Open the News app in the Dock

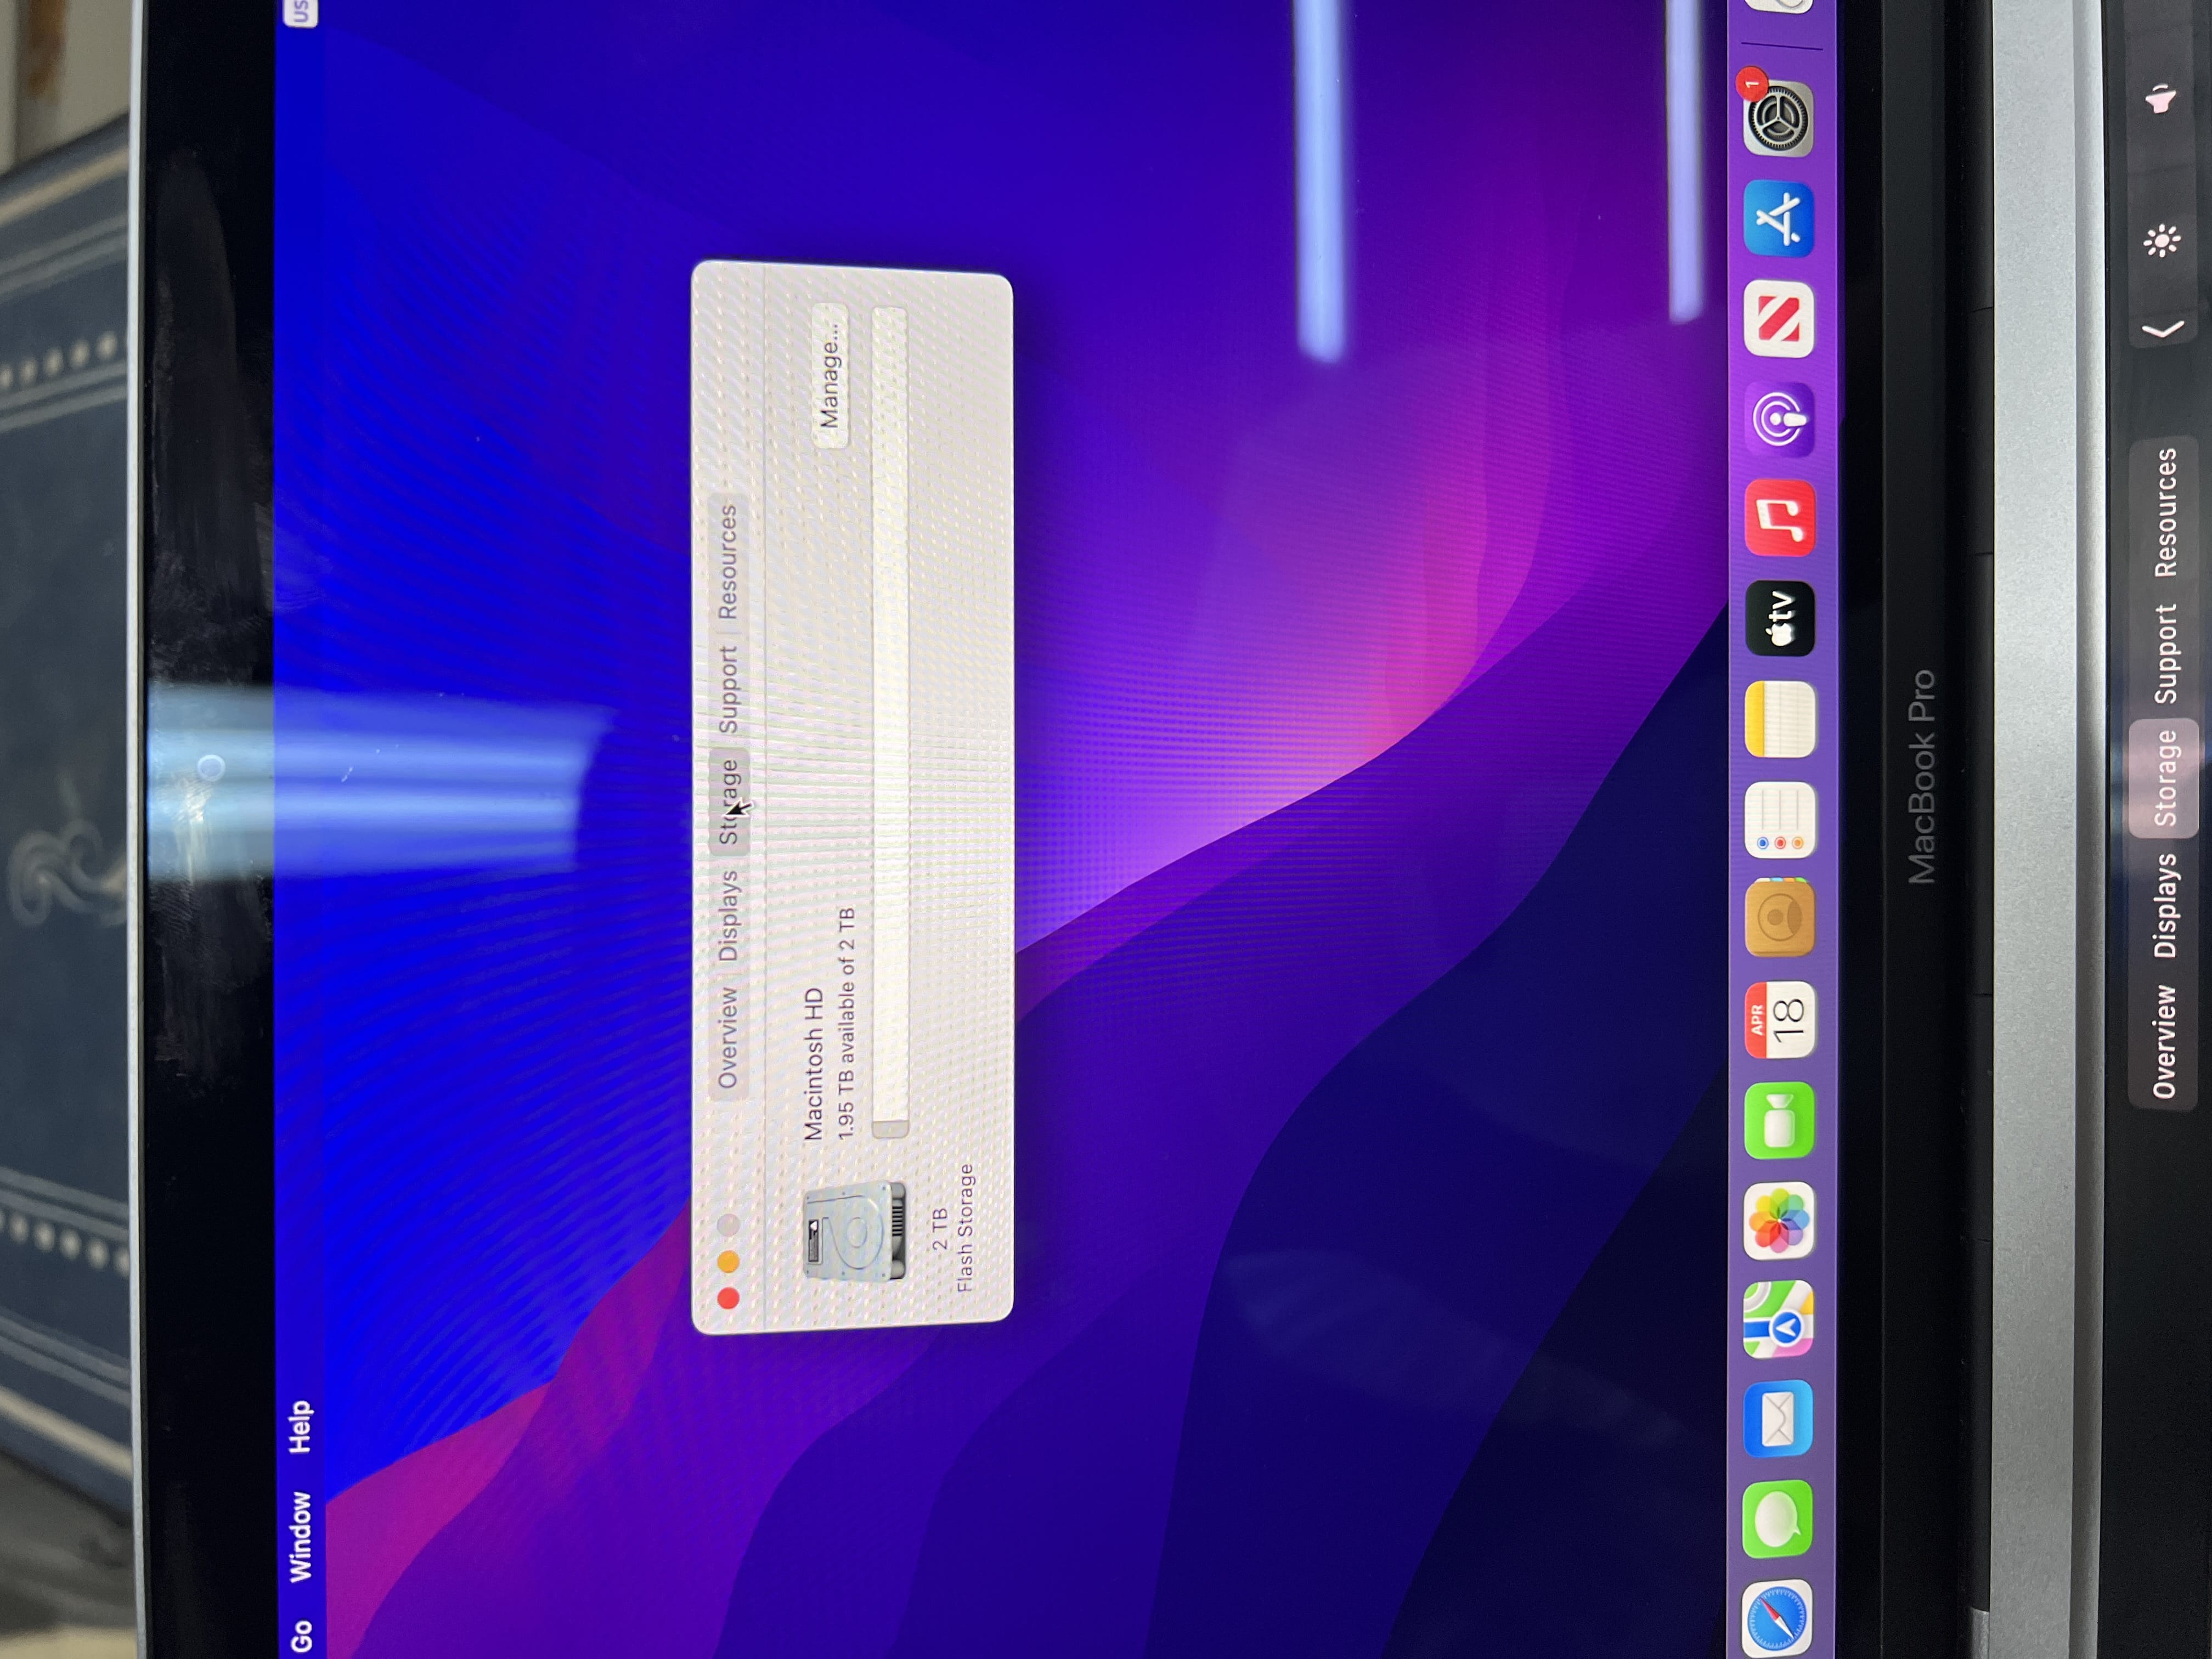(x=1779, y=319)
